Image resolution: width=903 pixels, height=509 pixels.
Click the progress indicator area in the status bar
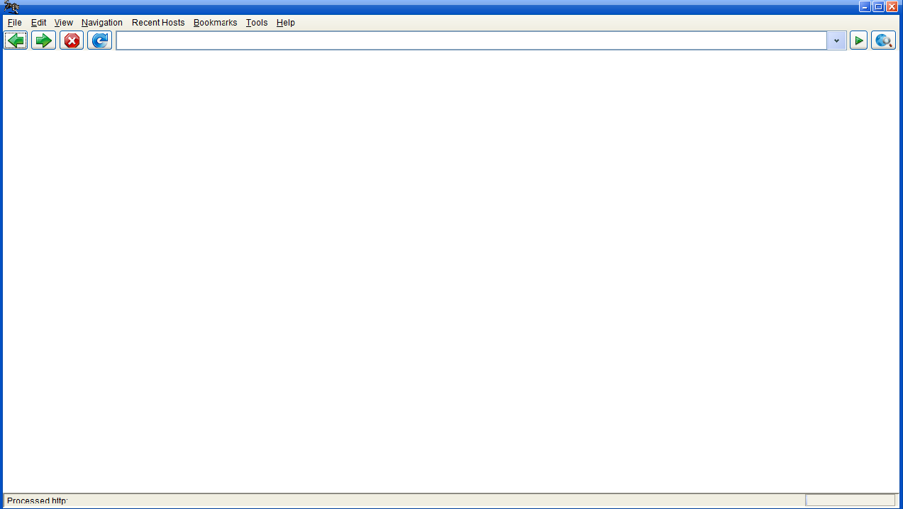(x=849, y=501)
